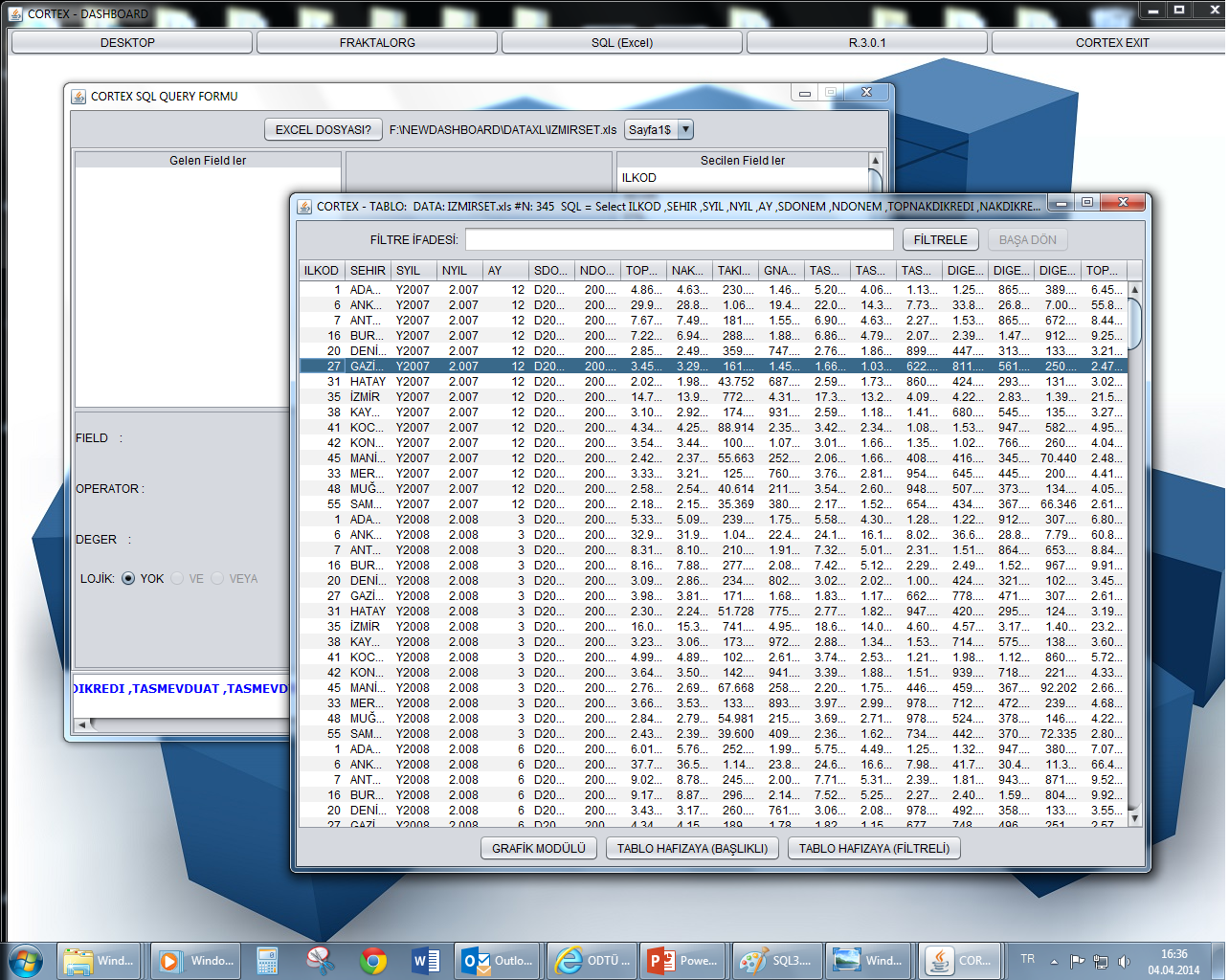Select the YOK logic radio button
Viewport: 1229px width, 980px height.
128,578
